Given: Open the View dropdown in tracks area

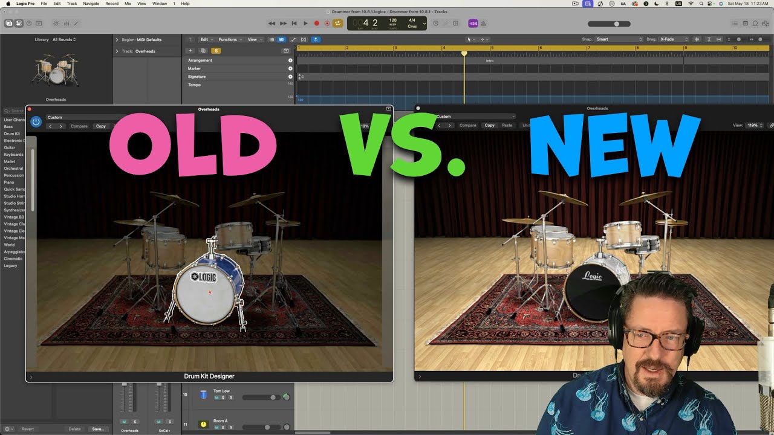Looking at the screenshot, I should pos(254,39).
